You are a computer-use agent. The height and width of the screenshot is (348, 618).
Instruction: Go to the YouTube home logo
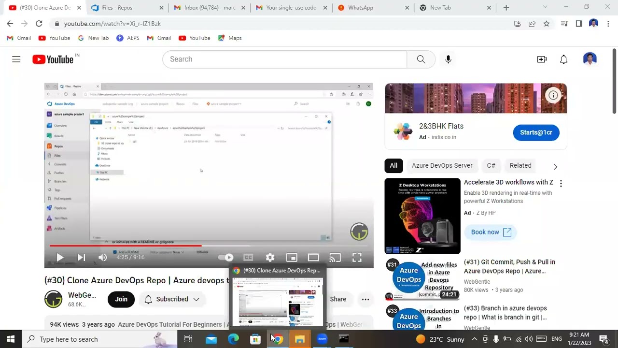point(53,59)
